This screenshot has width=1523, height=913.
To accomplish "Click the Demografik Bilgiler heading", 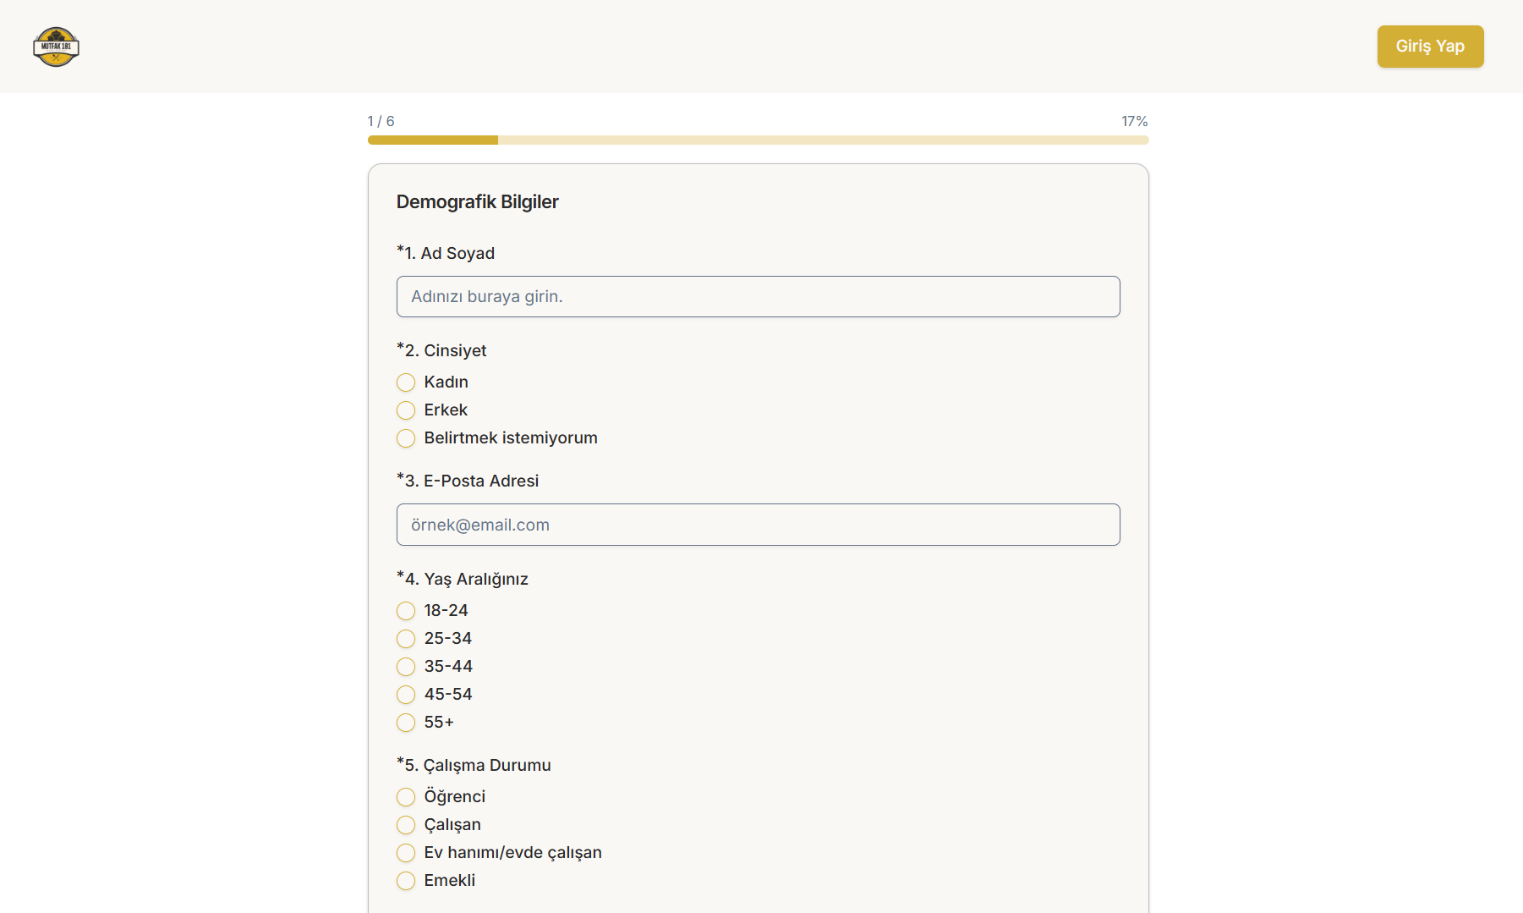I will 477,201.
